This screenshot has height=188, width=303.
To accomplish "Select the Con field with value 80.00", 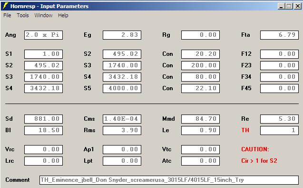I will [200, 77].
